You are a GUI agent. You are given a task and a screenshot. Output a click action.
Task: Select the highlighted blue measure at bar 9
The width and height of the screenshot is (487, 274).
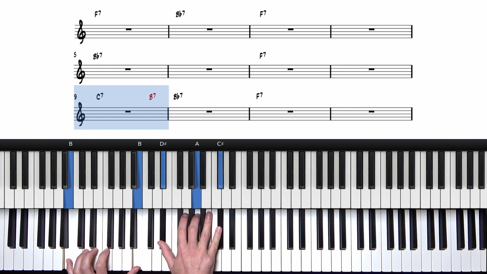click(x=121, y=107)
